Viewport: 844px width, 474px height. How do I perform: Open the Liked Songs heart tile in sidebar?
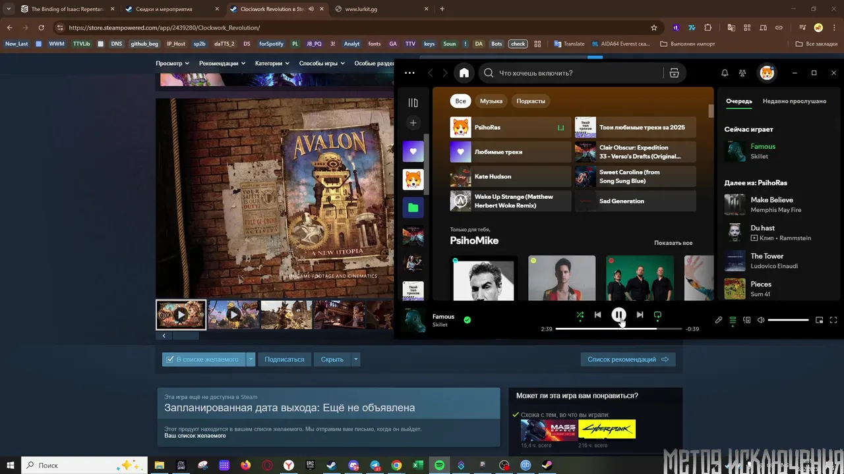pyautogui.click(x=413, y=151)
